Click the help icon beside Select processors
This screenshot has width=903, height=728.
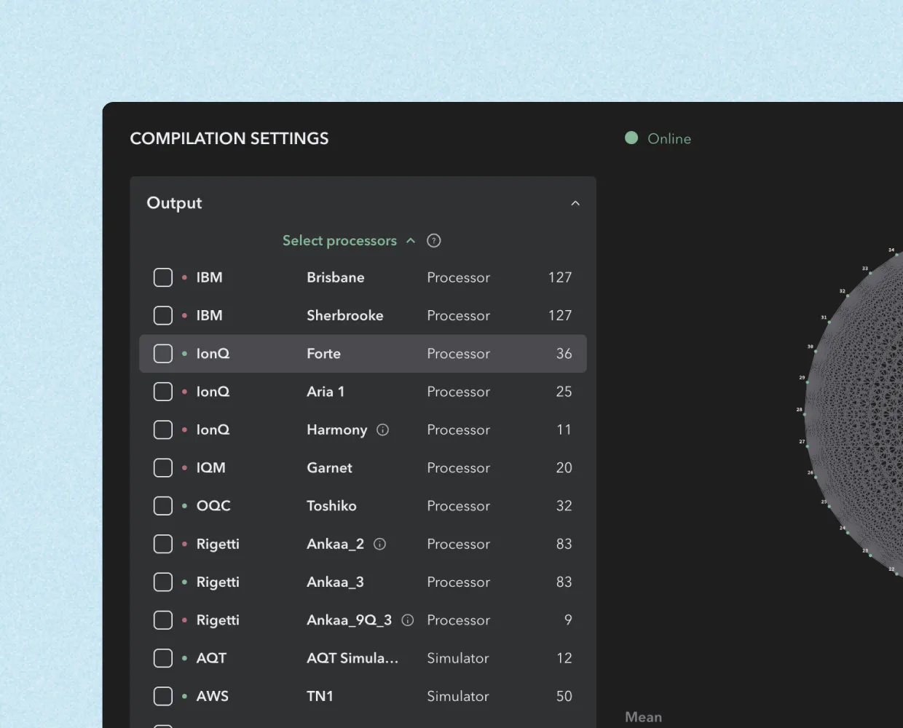click(x=433, y=241)
